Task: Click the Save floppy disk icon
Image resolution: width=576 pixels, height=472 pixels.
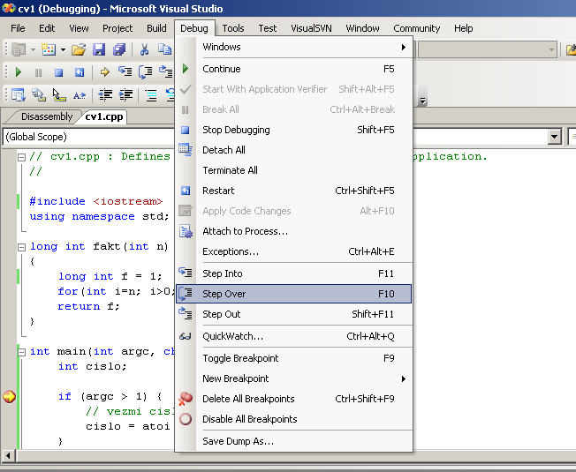Action: point(99,49)
